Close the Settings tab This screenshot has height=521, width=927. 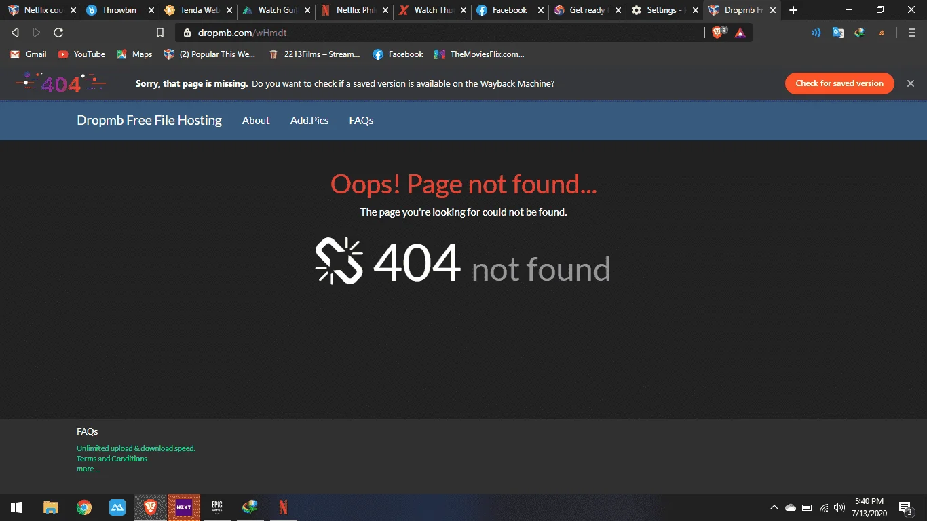click(695, 10)
